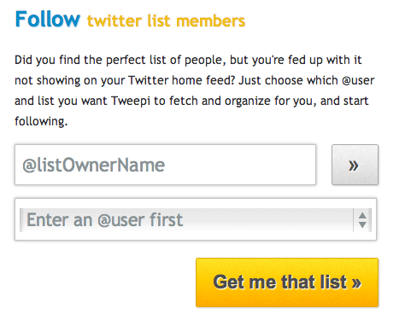The image size is (405, 320).
Task: Click 'Did you find the perfect list' sentence
Action: tap(91, 60)
